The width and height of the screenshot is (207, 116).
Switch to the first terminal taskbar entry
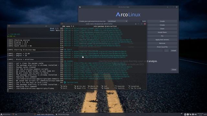click(x=15, y=114)
